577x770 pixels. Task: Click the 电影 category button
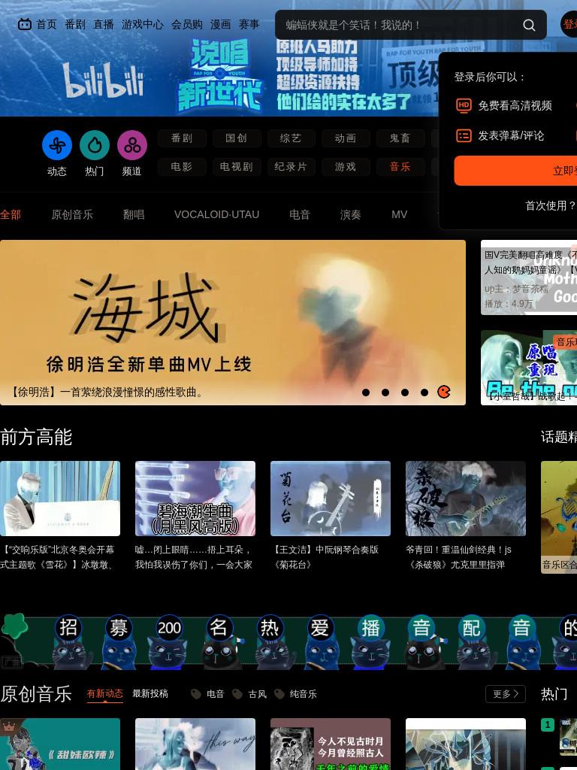(182, 167)
